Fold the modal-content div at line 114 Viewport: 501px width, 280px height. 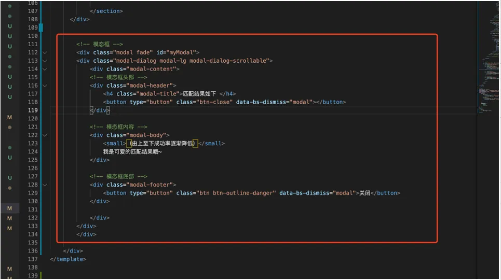(45, 69)
